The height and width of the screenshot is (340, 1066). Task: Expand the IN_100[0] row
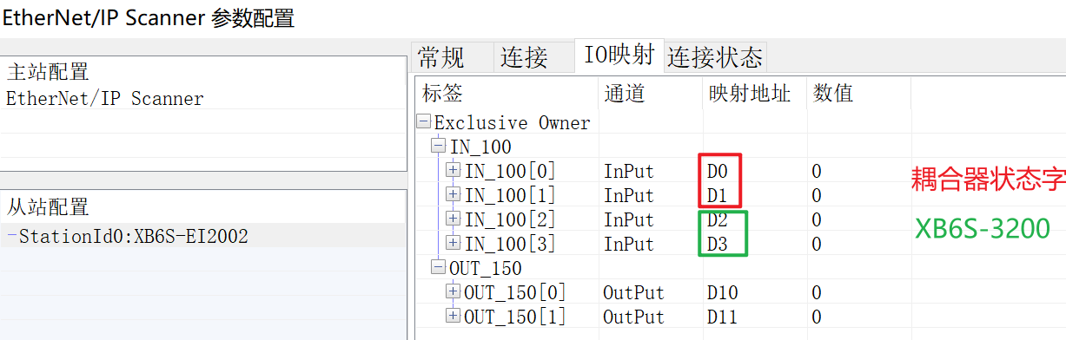[x=454, y=171]
